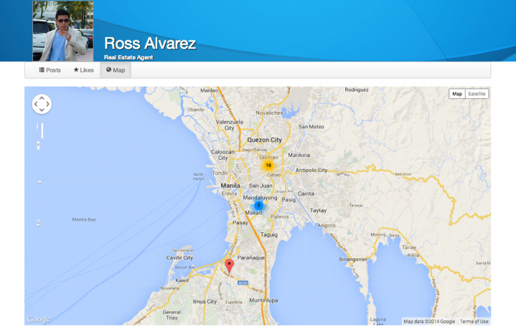The image size is (516, 329).
Task: Click the Tanay map label
Action: [x=409, y=247]
